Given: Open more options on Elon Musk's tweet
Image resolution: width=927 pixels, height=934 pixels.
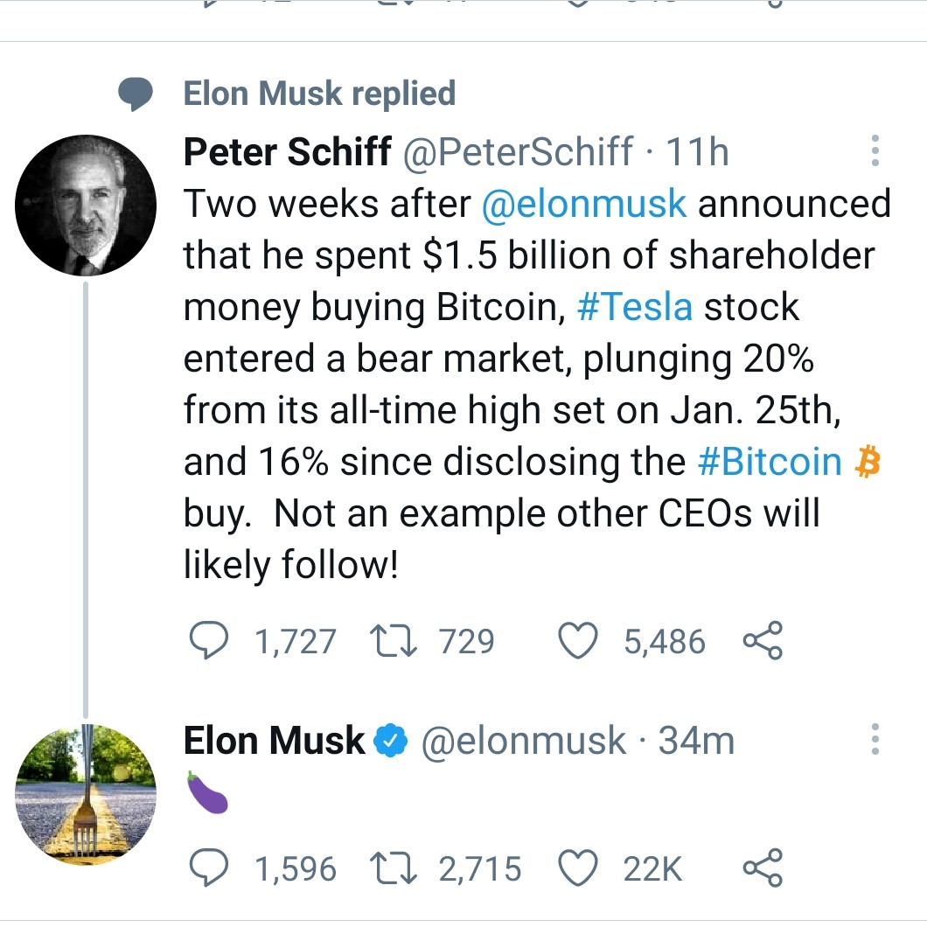Looking at the screenshot, I should click(x=874, y=740).
